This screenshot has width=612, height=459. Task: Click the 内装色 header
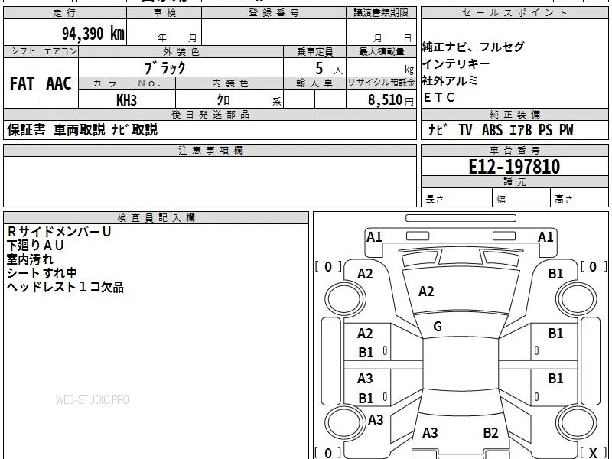229,83
